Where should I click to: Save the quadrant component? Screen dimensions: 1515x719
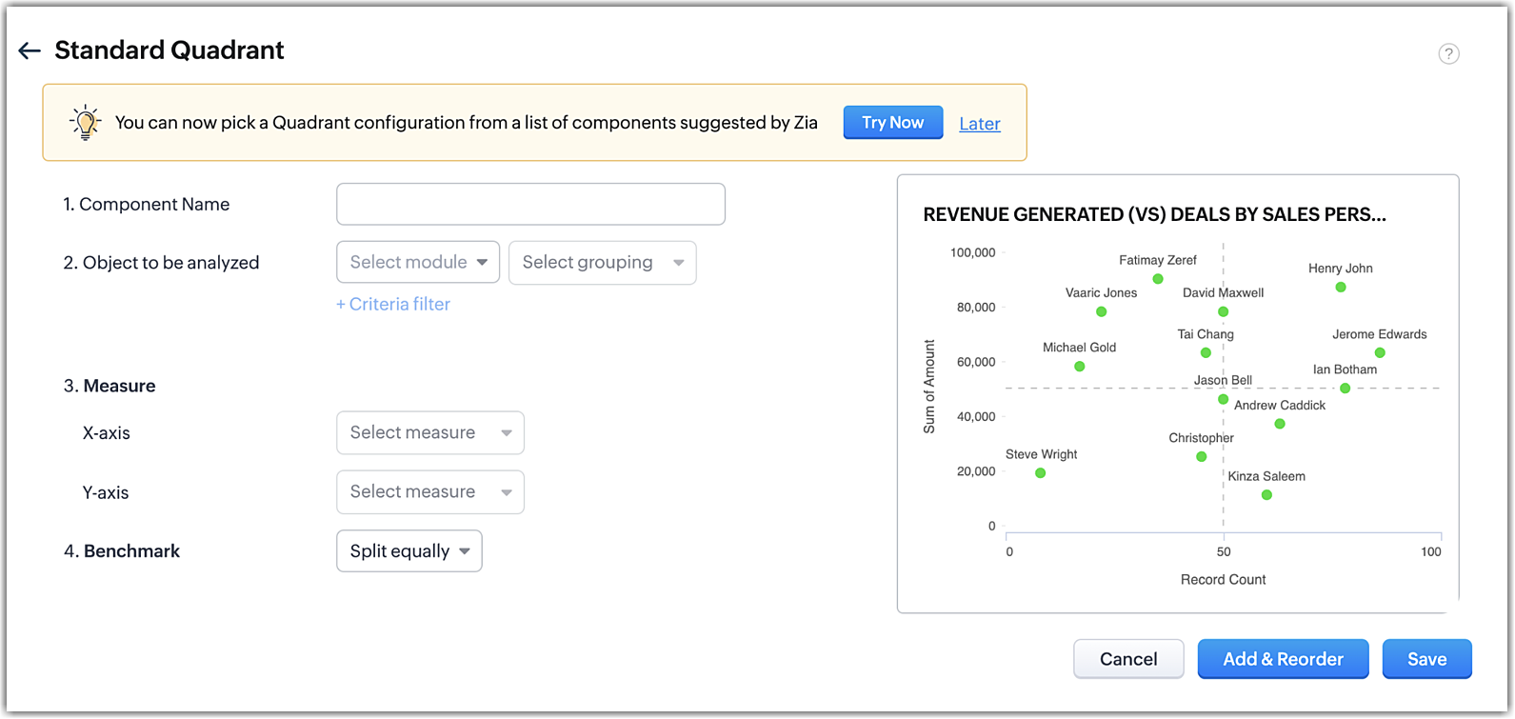(x=1426, y=659)
